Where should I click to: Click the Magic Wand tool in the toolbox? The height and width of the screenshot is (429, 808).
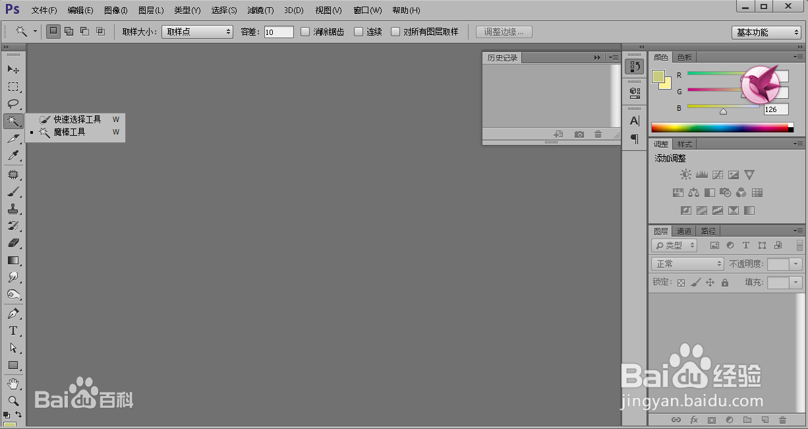coord(13,121)
